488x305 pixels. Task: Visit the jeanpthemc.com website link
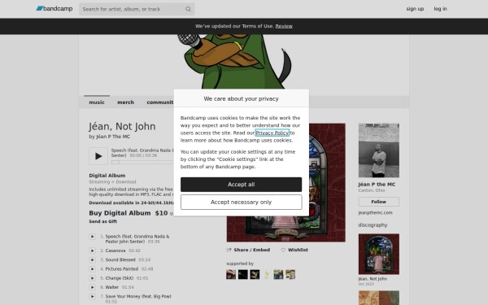[375, 213]
